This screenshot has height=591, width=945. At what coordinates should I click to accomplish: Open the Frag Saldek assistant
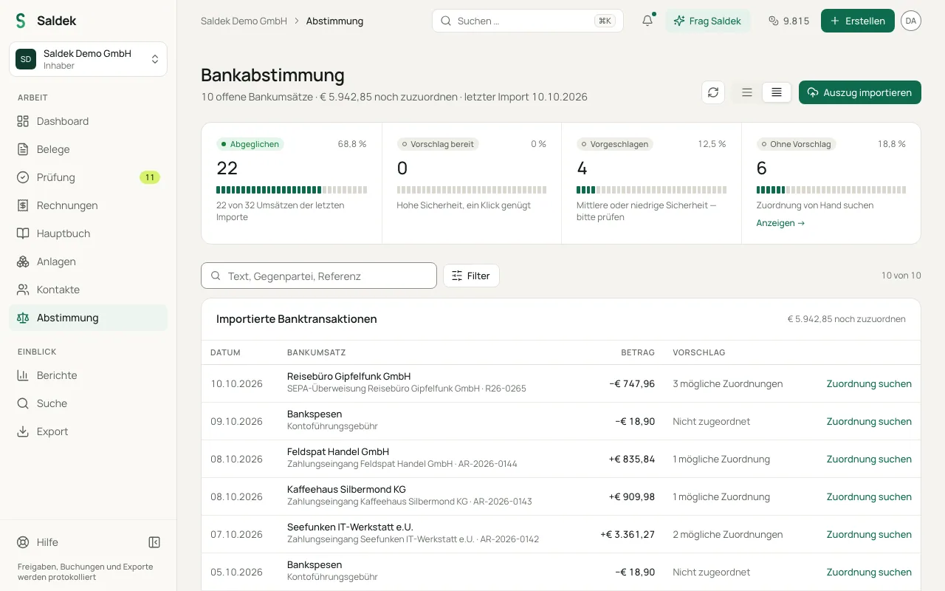708,21
